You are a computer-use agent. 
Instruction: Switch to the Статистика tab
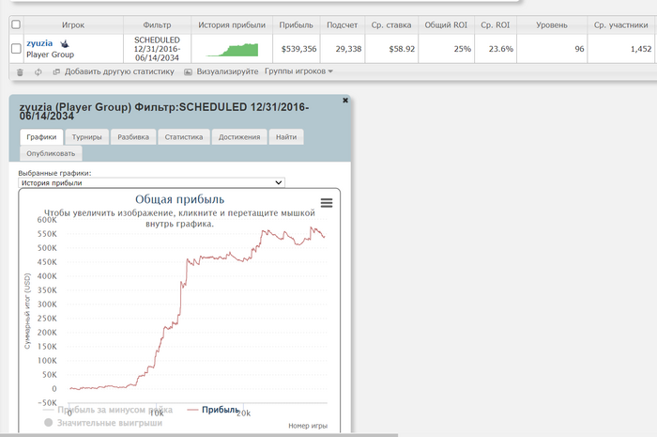tap(184, 137)
